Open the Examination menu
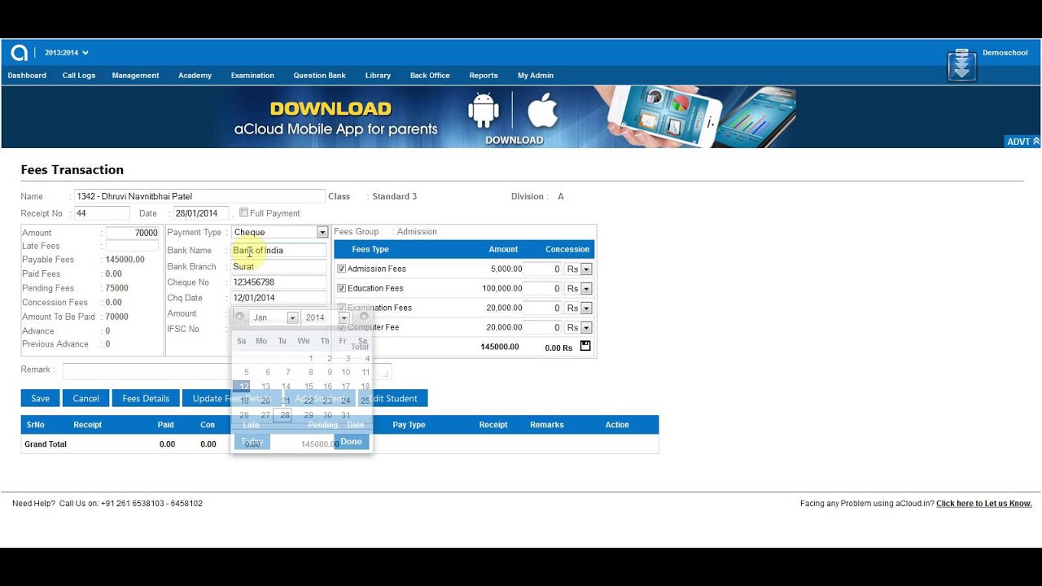 pyautogui.click(x=252, y=76)
